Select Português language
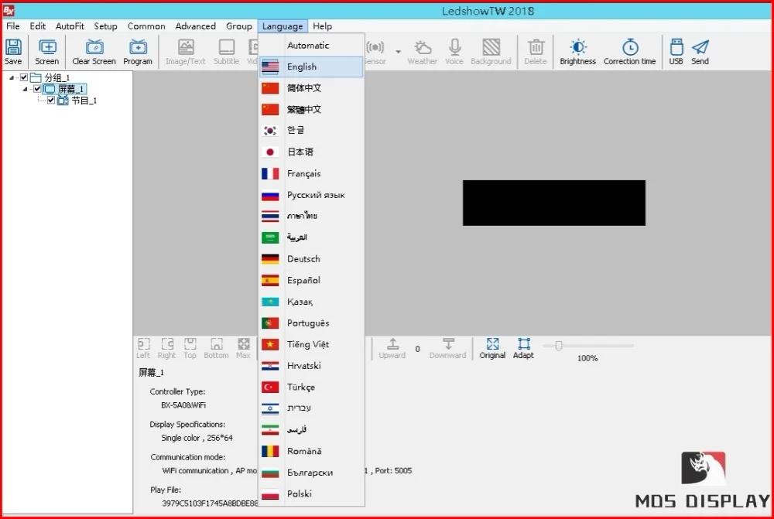This screenshot has width=774, height=519. point(311,323)
